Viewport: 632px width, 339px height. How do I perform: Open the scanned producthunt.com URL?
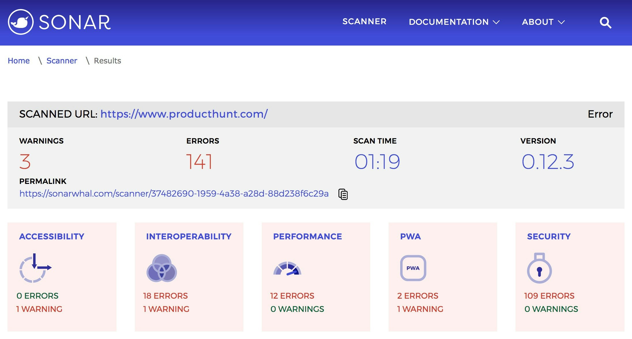[184, 114]
